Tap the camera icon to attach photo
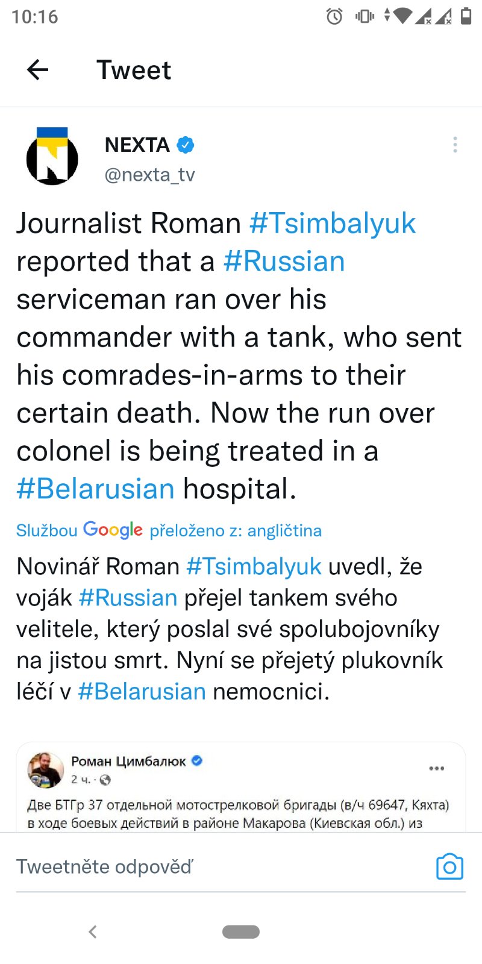The image size is (482, 964). [x=449, y=866]
